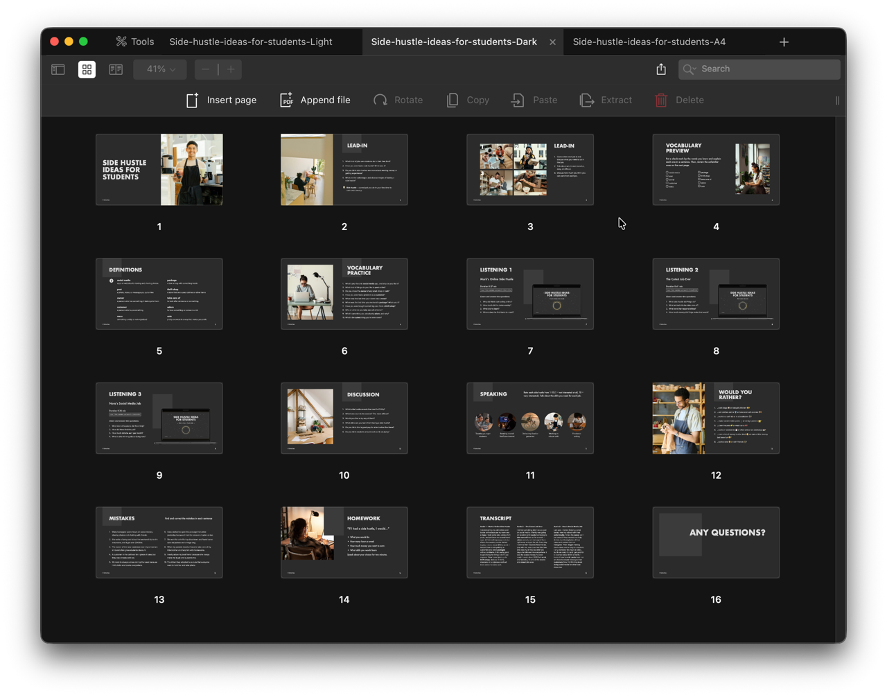
Task: Click the Rotate tool
Action: tap(398, 100)
